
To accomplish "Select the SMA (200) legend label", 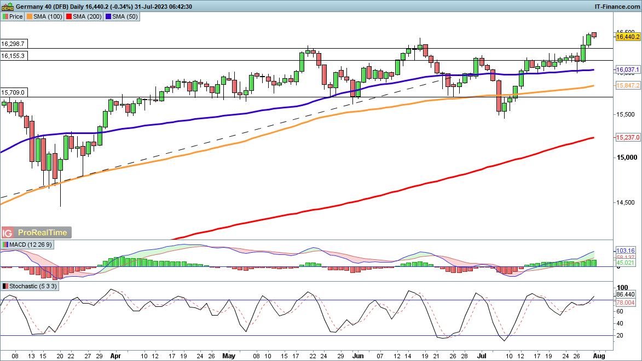I will coord(87,16).
